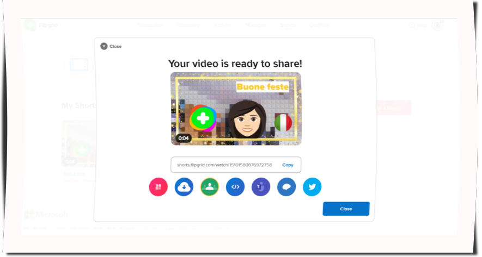Open the profile avatar in header
Screen dimensions: 482x257
(x=437, y=25)
